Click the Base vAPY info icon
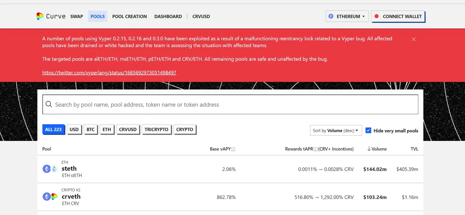 coord(233,149)
